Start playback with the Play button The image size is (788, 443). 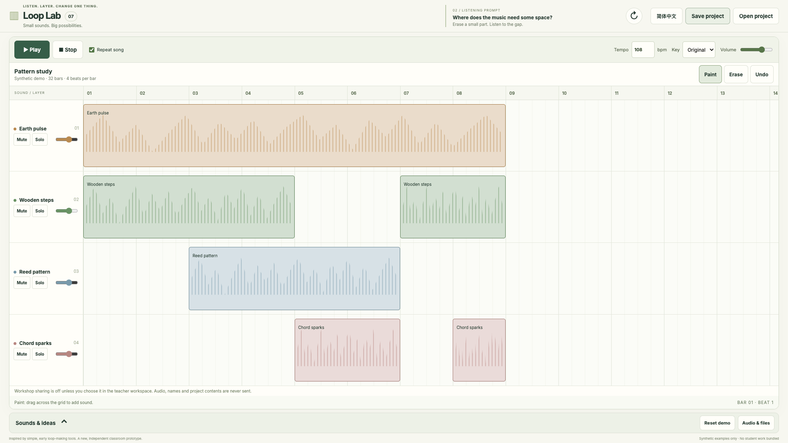[32, 50]
